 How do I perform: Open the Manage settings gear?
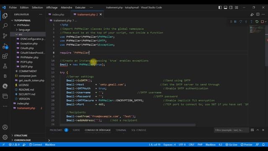point(5,137)
